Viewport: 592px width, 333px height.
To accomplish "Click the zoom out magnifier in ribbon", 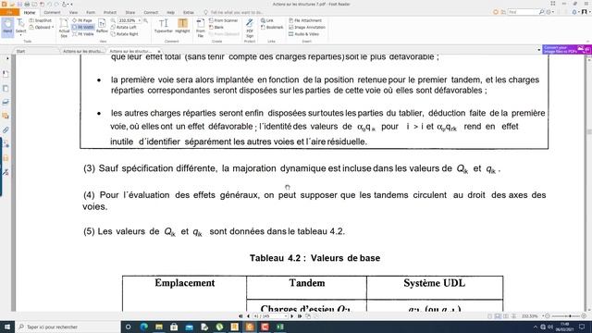I will click(113, 20).
